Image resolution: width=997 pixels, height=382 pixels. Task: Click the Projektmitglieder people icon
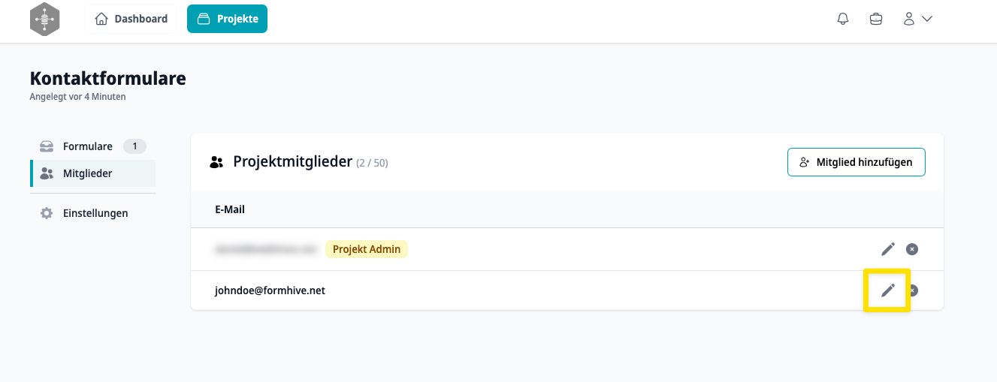point(217,162)
